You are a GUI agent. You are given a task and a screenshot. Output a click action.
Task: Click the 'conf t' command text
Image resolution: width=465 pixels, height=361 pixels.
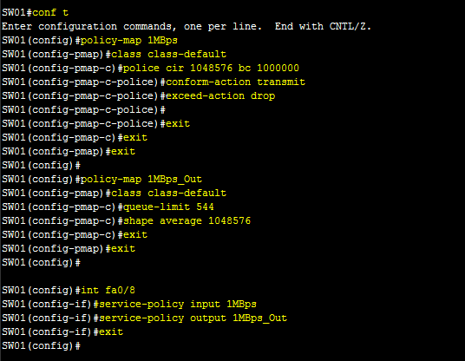(x=50, y=12)
